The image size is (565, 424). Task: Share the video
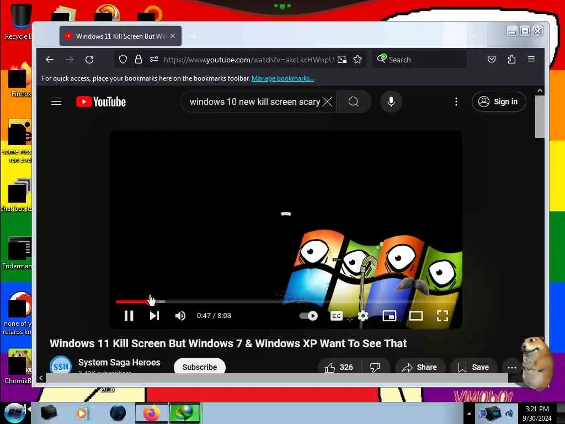tap(420, 367)
